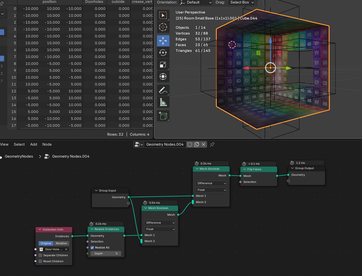Click the Realize Instances Selection socket

(88, 241)
